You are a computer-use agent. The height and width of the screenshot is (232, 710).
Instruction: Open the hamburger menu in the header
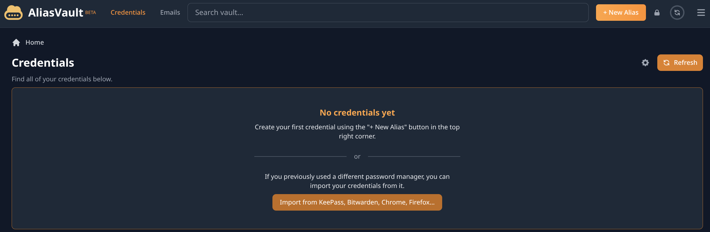(x=701, y=13)
